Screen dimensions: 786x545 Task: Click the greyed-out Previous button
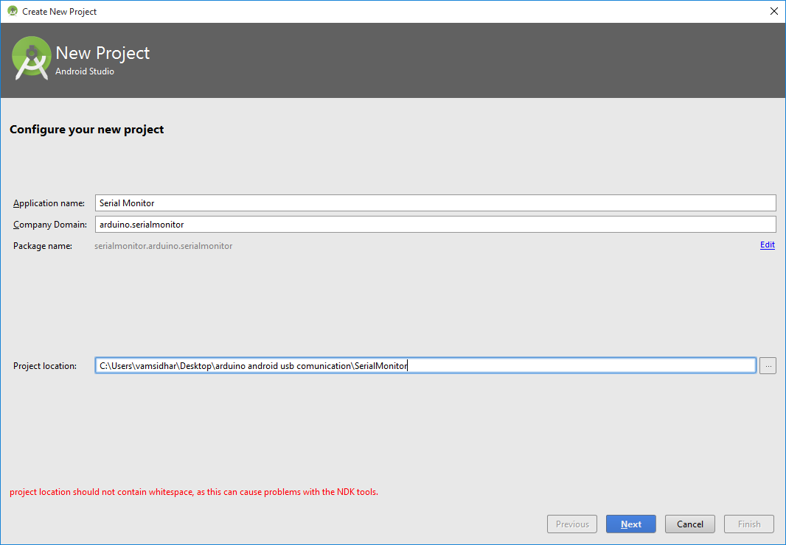click(572, 524)
